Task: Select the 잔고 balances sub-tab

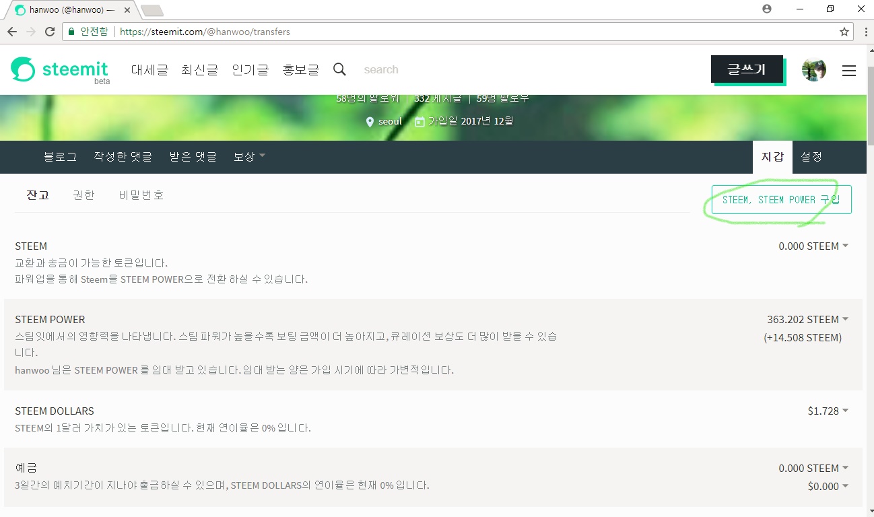Action: pos(38,195)
